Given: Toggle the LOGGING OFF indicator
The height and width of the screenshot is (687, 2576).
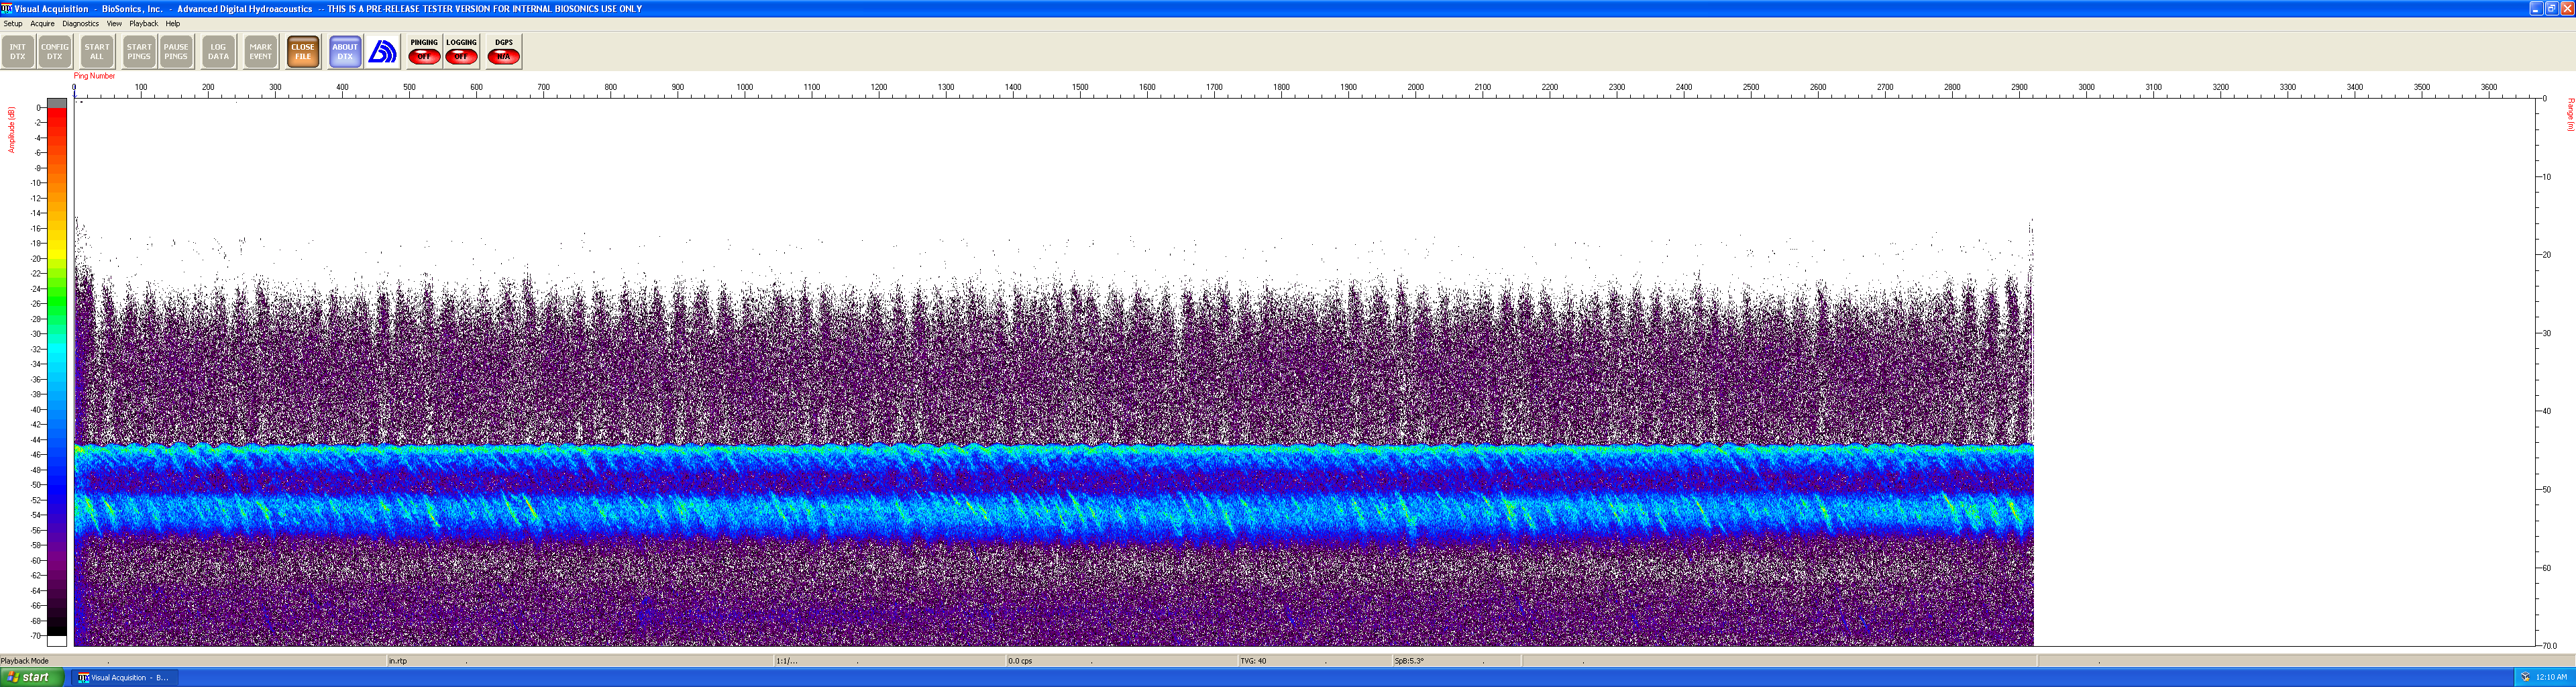Looking at the screenshot, I should (x=461, y=52).
